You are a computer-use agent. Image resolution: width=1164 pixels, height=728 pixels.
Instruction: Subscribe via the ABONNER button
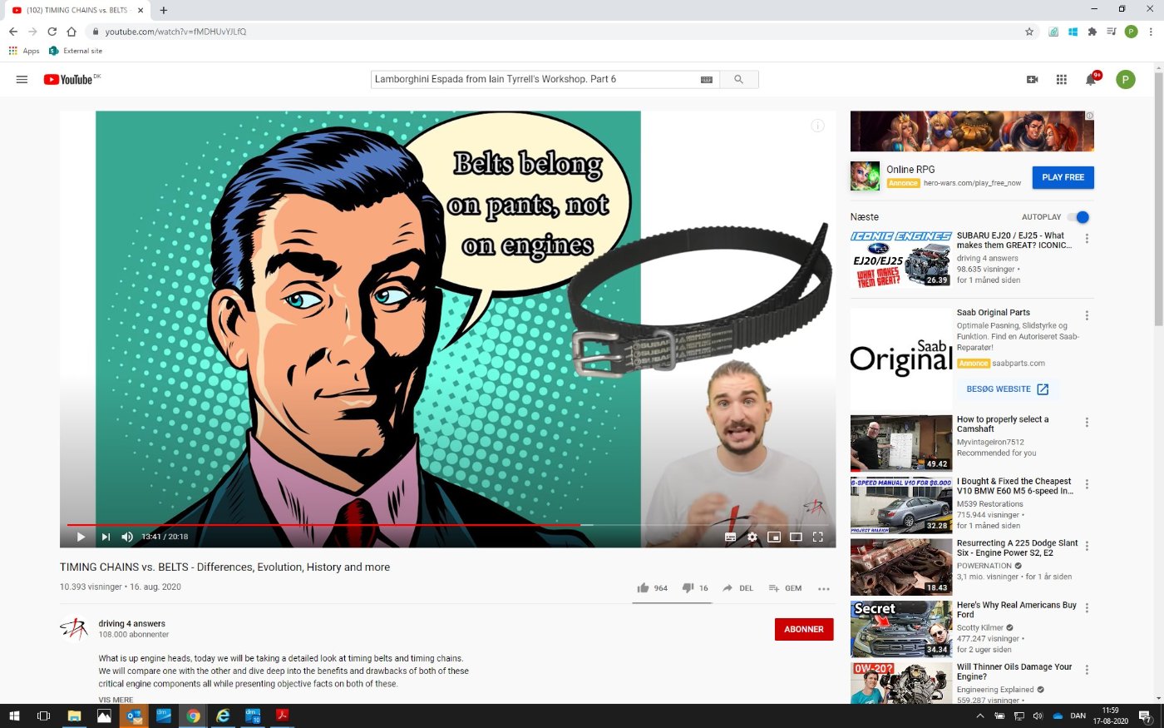click(x=804, y=629)
